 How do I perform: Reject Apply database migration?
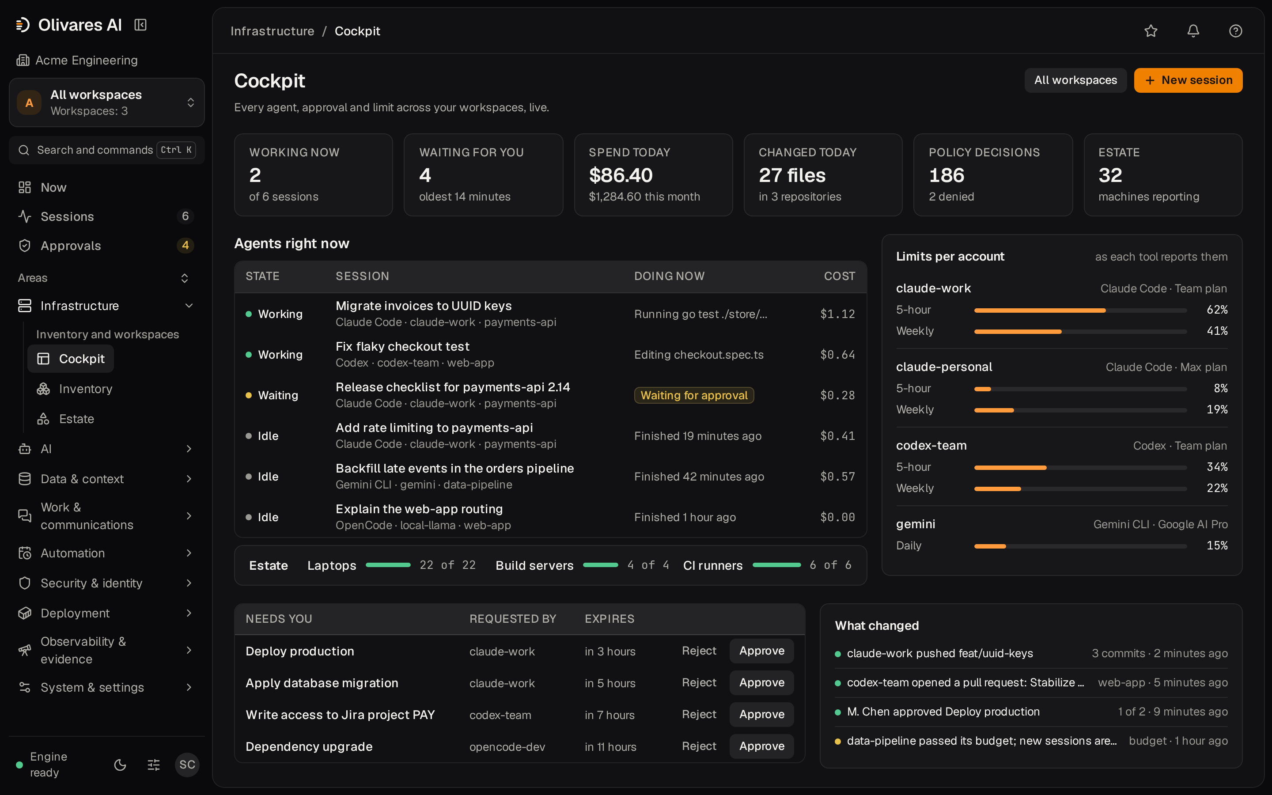tap(699, 682)
